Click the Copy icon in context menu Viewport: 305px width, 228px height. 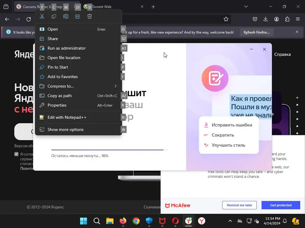coord(54,17)
